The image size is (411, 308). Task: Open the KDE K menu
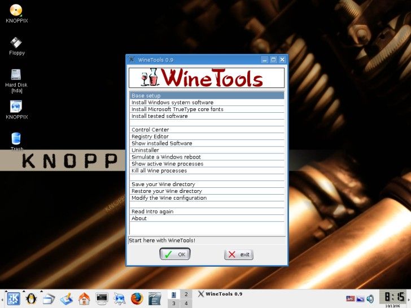coord(14,298)
